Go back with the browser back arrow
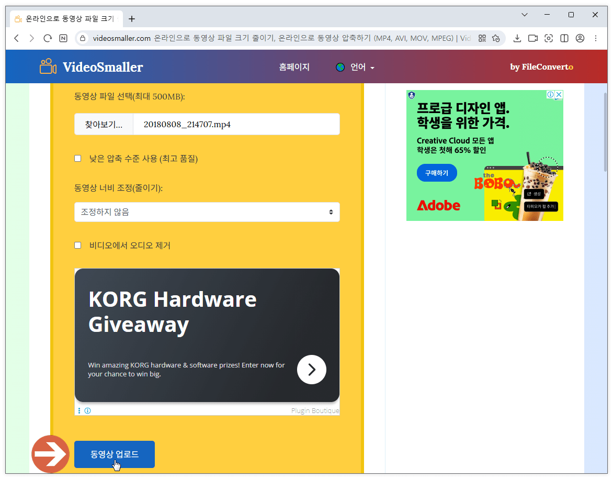 pyautogui.click(x=16, y=38)
